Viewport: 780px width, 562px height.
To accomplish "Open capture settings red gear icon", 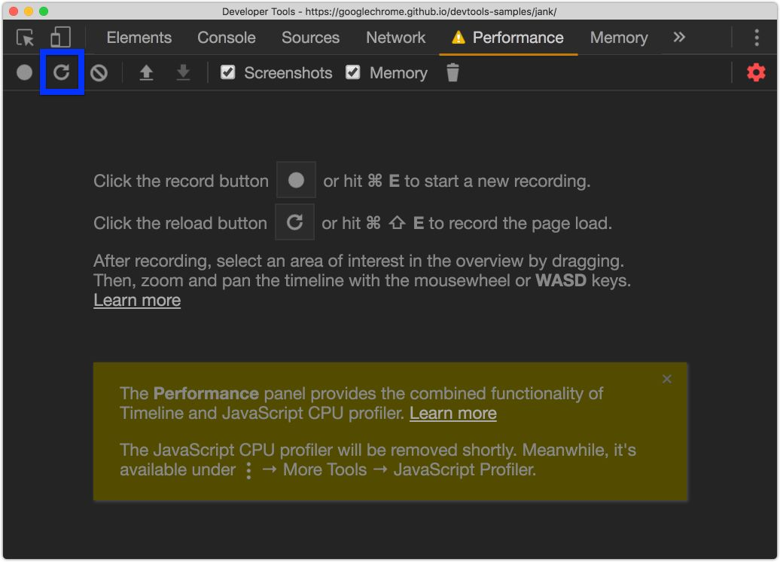I will [756, 72].
